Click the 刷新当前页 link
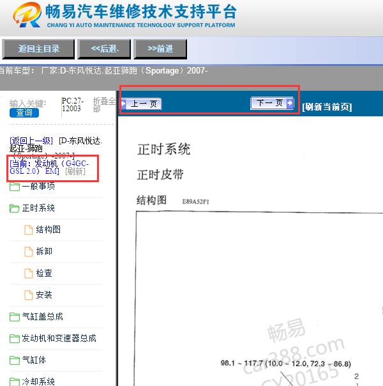The height and width of the screenshot is (386, 383). tap(327, 107)
